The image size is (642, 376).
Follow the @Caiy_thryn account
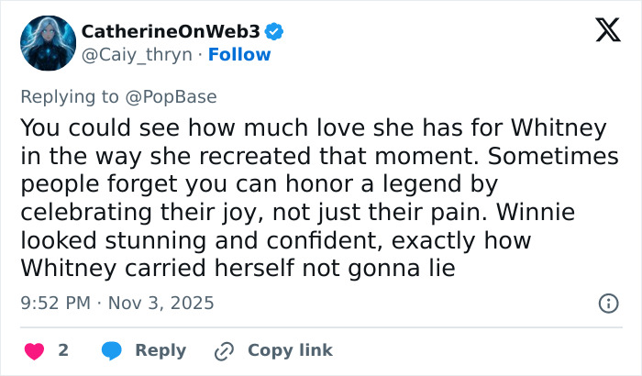coord(239,55)
